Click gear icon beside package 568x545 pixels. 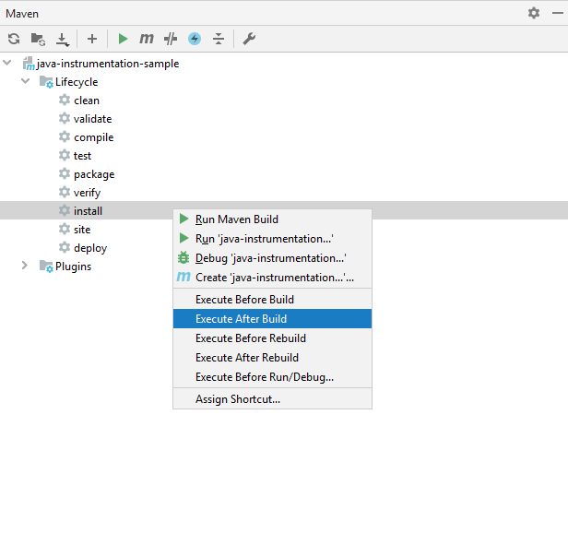pyautogui.click(x=65, y=173)
